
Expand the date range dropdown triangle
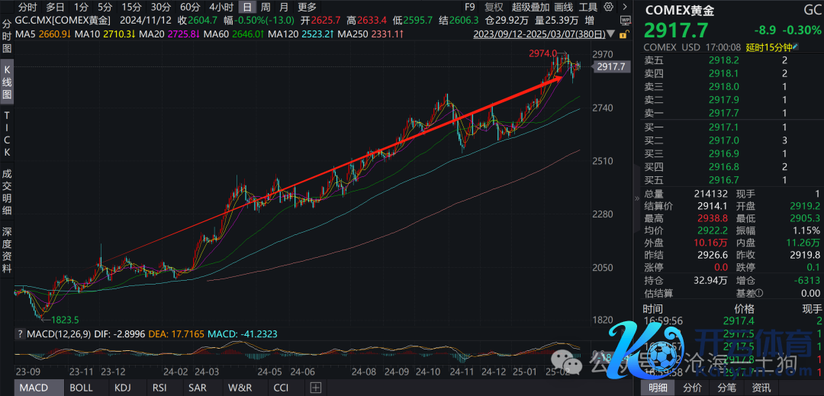coord(610,34)
